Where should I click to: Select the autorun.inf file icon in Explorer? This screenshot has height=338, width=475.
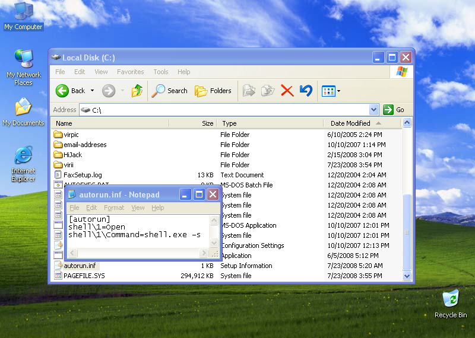point(58,266)
